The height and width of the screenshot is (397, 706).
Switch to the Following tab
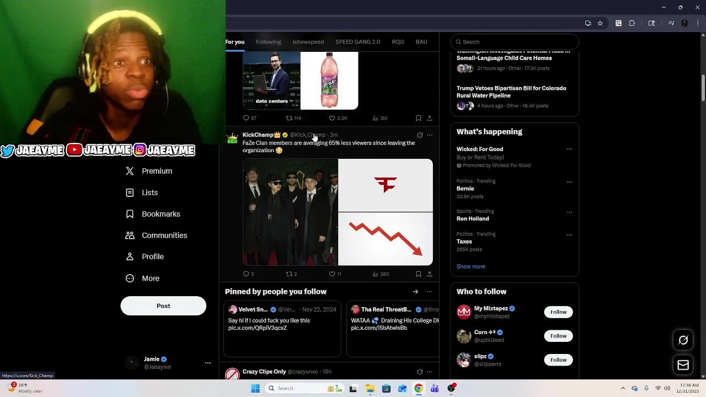(269, 42)
